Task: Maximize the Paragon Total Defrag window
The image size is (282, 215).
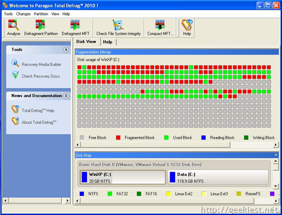Action: (x=268, y=5)
